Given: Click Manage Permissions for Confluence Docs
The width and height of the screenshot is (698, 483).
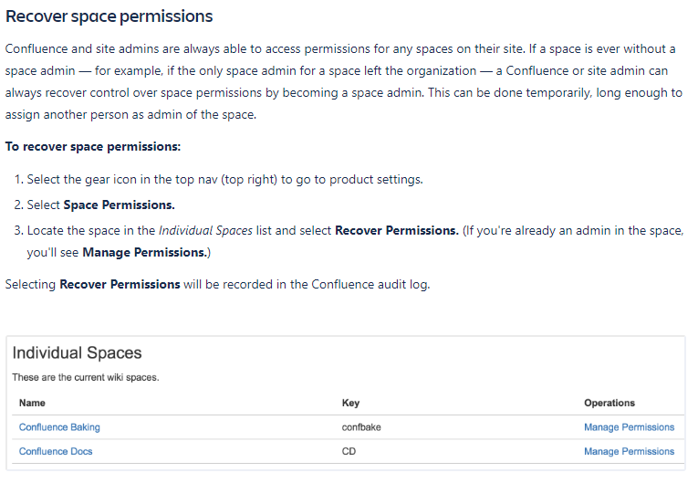Looking at the screenshot, I should [629, 451].
